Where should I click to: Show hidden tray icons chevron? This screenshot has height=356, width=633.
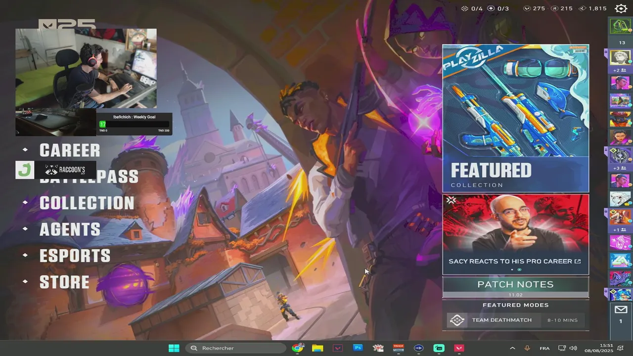pyautogui.click(x=512, y=348)
